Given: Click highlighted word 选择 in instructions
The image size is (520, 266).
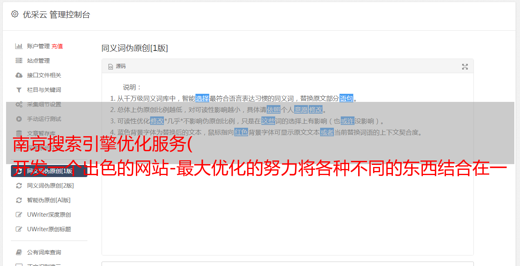Looking at the screenshot, I should click(x=202, y=98).
